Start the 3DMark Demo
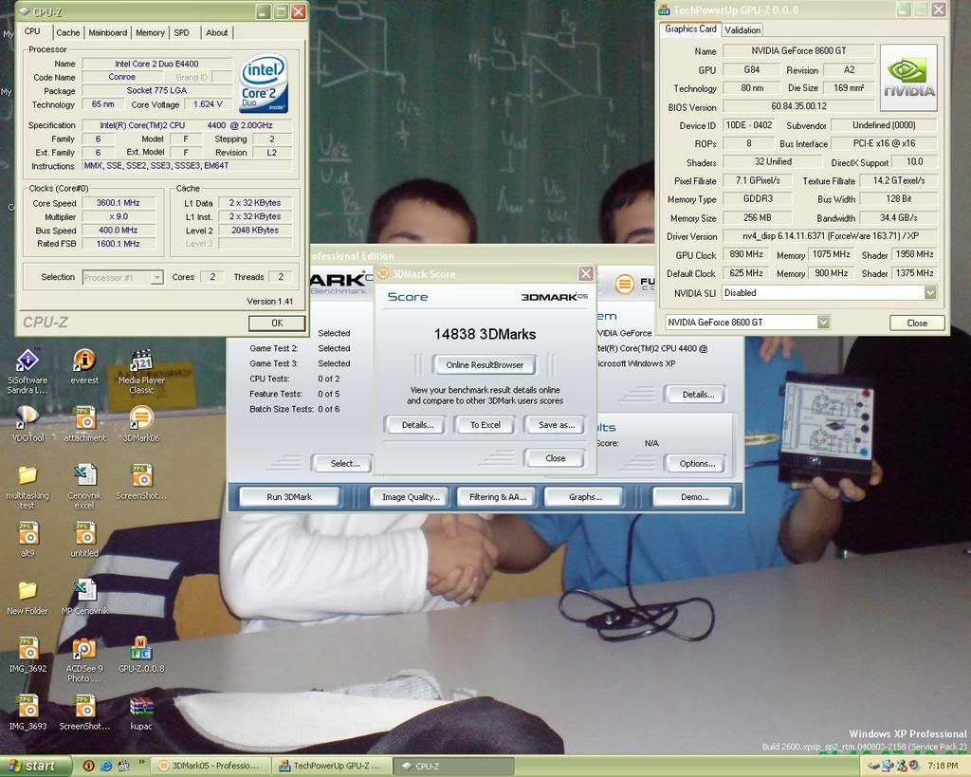Image resolution: width=971 pixels, height=777 pixels. pos(694,497)
